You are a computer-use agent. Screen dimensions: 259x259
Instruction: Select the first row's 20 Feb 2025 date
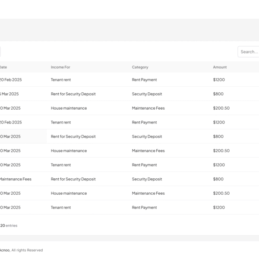(x=10, y=80)
